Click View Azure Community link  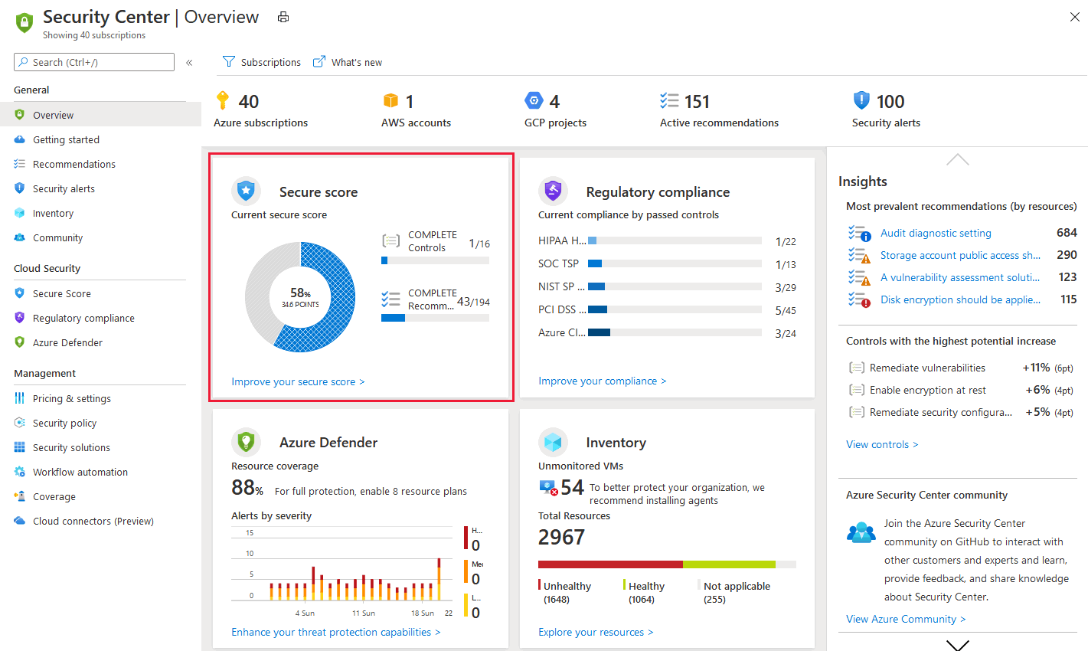(x=906, y=618)
